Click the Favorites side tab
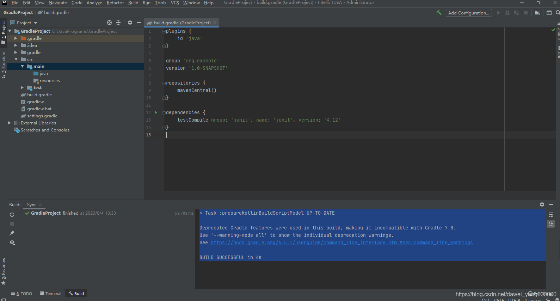The width and height of the screenshot is (560, 301). tap(4, 271)
